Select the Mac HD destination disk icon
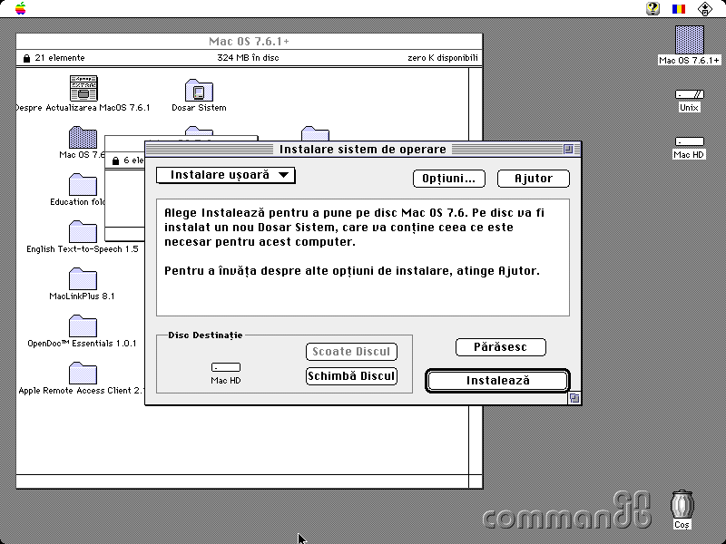This screenshot has width=726, height=544. (225, 367)
